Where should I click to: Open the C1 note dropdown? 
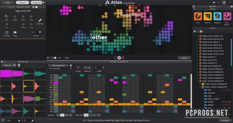coord(29,120)
